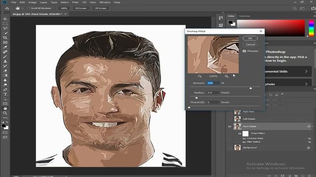Open the Share icon at top right

pyautogui.click(x=313, y=8)
